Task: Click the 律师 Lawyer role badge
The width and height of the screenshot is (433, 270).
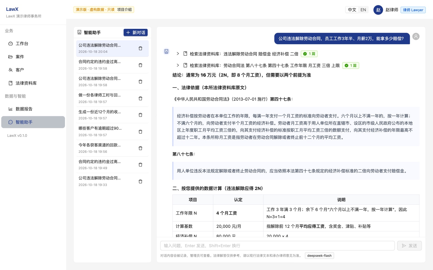Action: 413,10
